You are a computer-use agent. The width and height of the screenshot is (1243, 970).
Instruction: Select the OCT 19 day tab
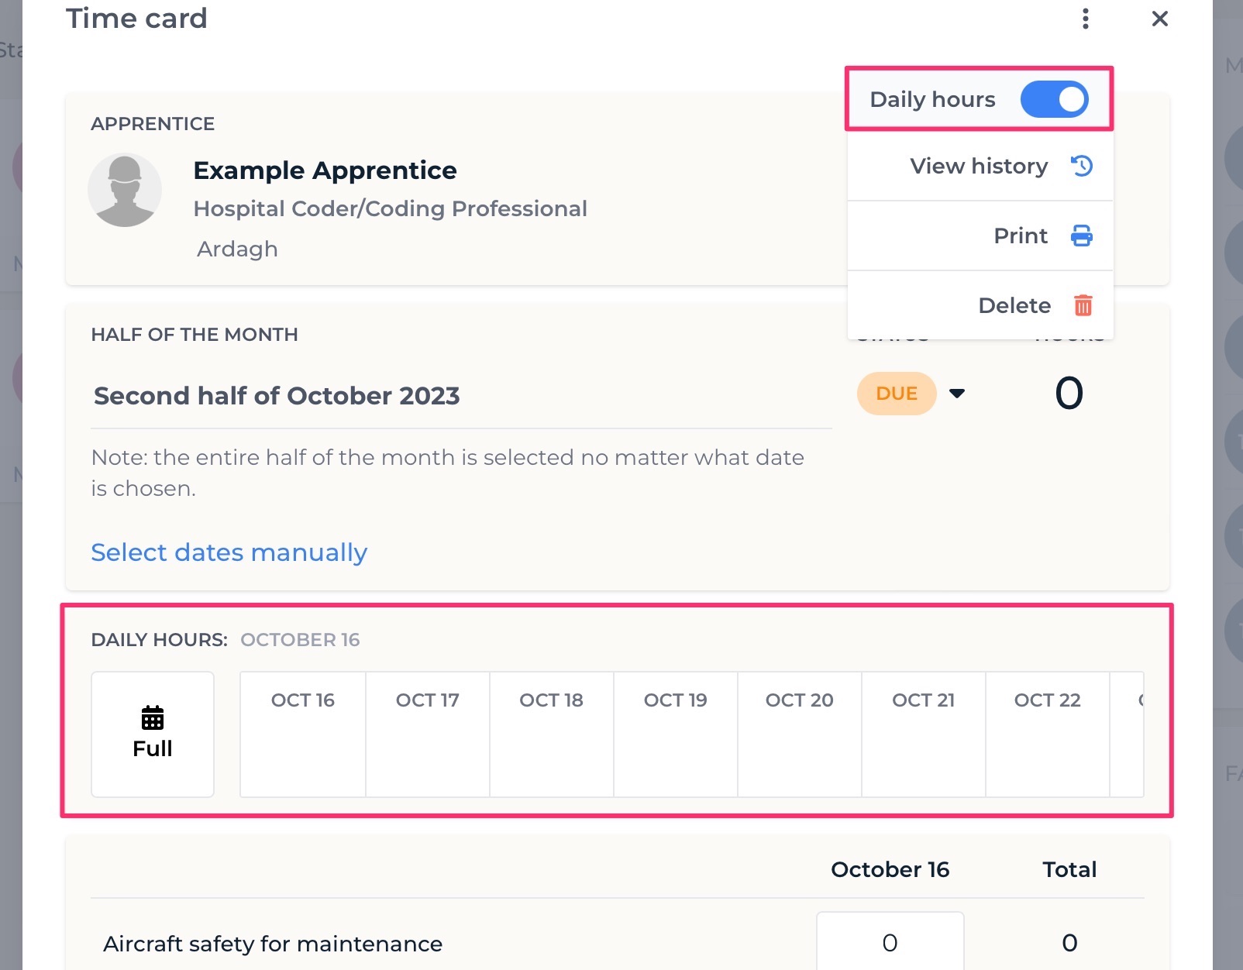click(x=676, y=734)
